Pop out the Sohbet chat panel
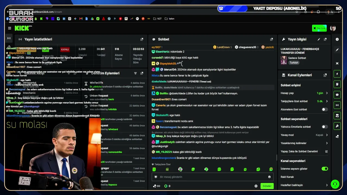The height and width of the screenshot is (195, 347). (271, 39)
